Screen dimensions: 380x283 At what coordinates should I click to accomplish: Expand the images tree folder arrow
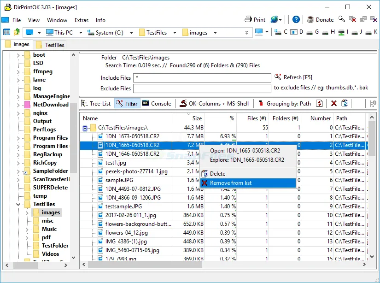click(27, 213)
